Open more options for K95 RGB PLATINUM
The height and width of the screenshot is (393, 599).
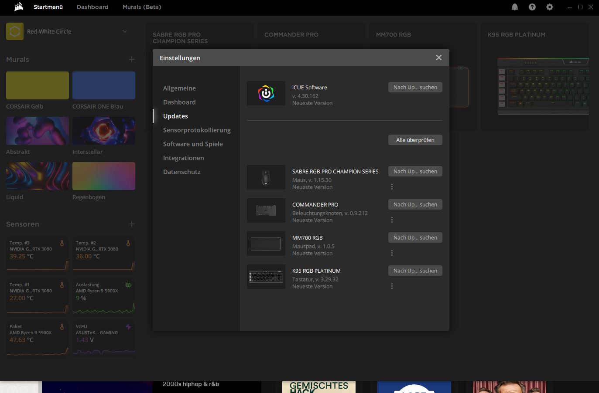click(x=392, y=286)
